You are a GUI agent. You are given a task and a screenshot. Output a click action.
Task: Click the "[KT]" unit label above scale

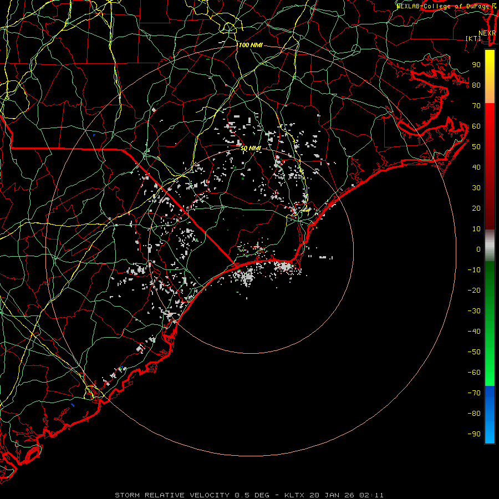[x=473, y=38]
